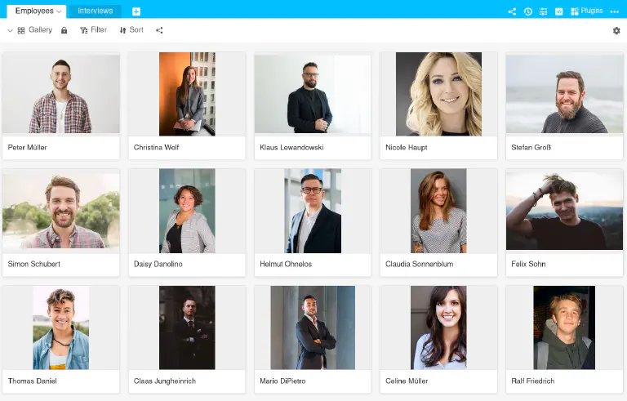Click the code/API icon in the header
Image resolution: width=627 pixels, height=401 pixels.
[559, 11]
